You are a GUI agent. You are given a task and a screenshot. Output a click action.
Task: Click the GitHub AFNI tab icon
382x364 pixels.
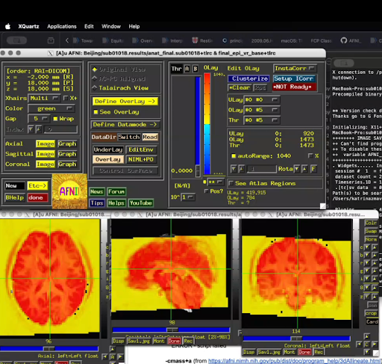click(344, 40)
